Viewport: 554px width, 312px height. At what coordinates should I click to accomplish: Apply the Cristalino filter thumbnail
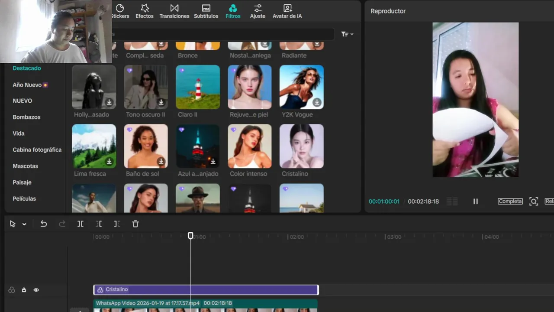tap(302, 146)
